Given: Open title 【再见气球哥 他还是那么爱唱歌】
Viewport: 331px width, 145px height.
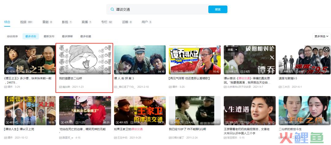Looking at the screenshot, I should tap(189, 78).
